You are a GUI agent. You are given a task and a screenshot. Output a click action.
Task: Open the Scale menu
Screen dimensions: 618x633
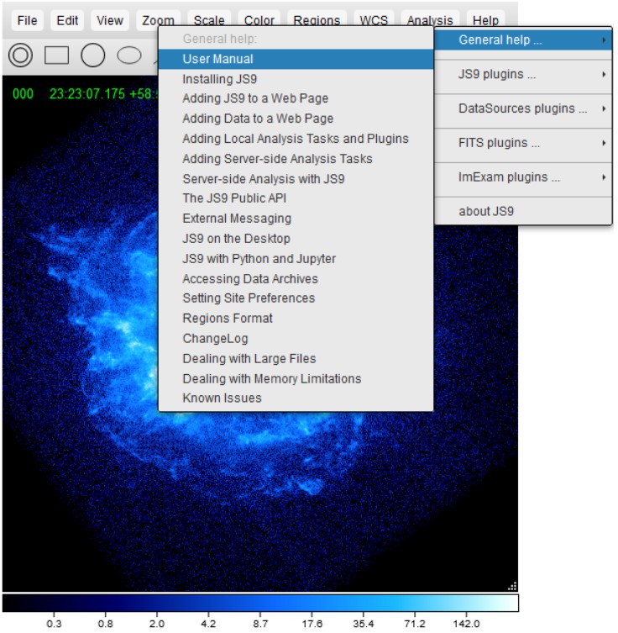point(209,19)
